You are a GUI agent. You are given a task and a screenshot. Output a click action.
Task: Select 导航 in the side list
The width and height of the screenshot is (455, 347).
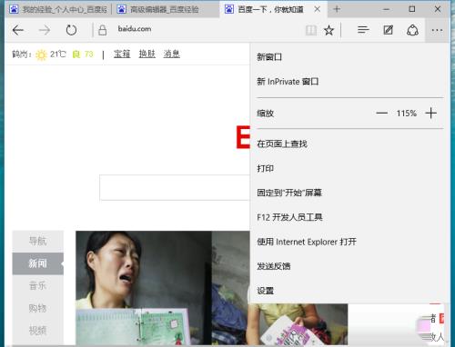click(38, 241)
